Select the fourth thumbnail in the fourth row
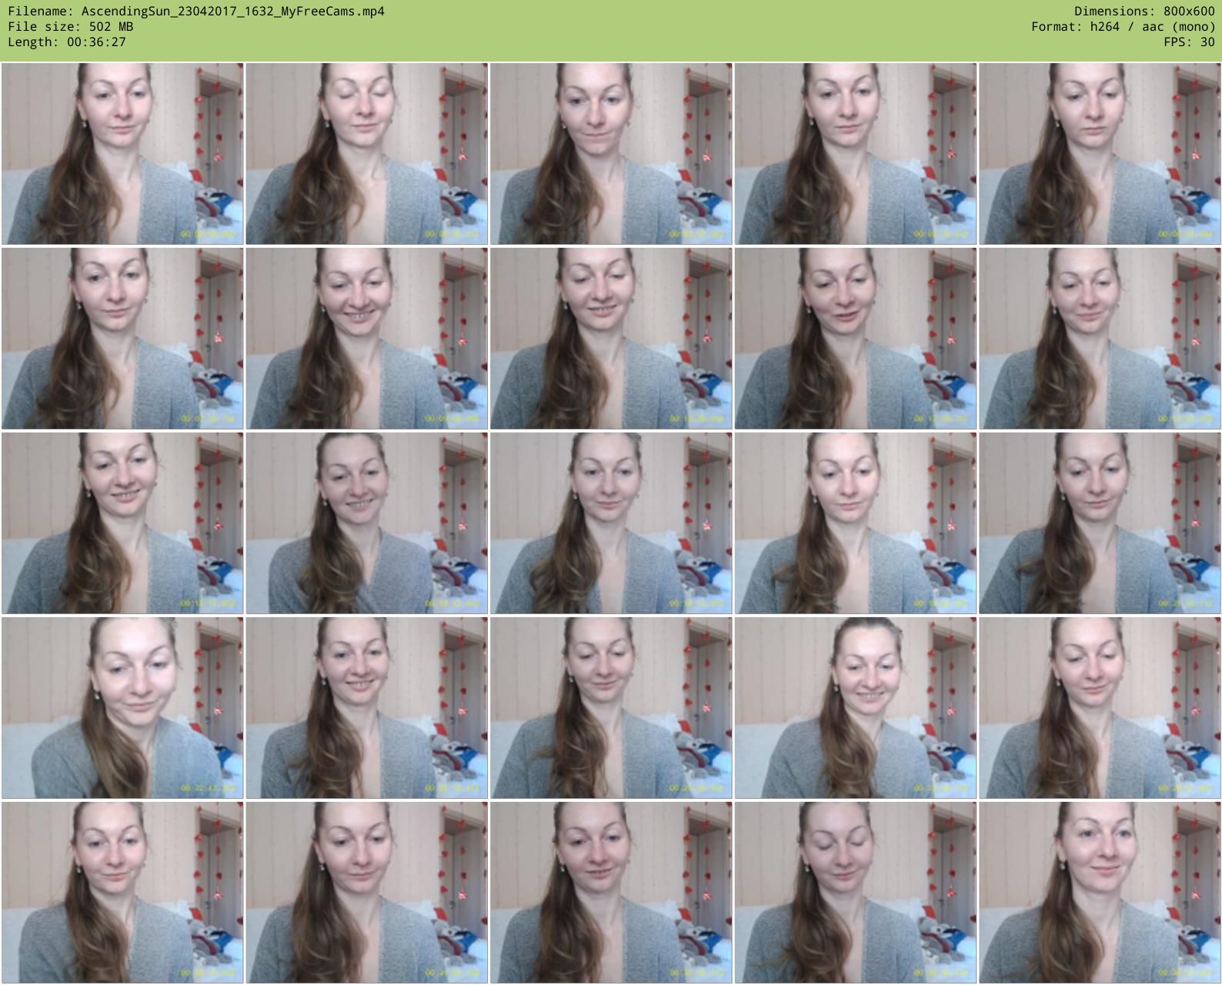Screen dimensions: 1222x985 [855, 708]
